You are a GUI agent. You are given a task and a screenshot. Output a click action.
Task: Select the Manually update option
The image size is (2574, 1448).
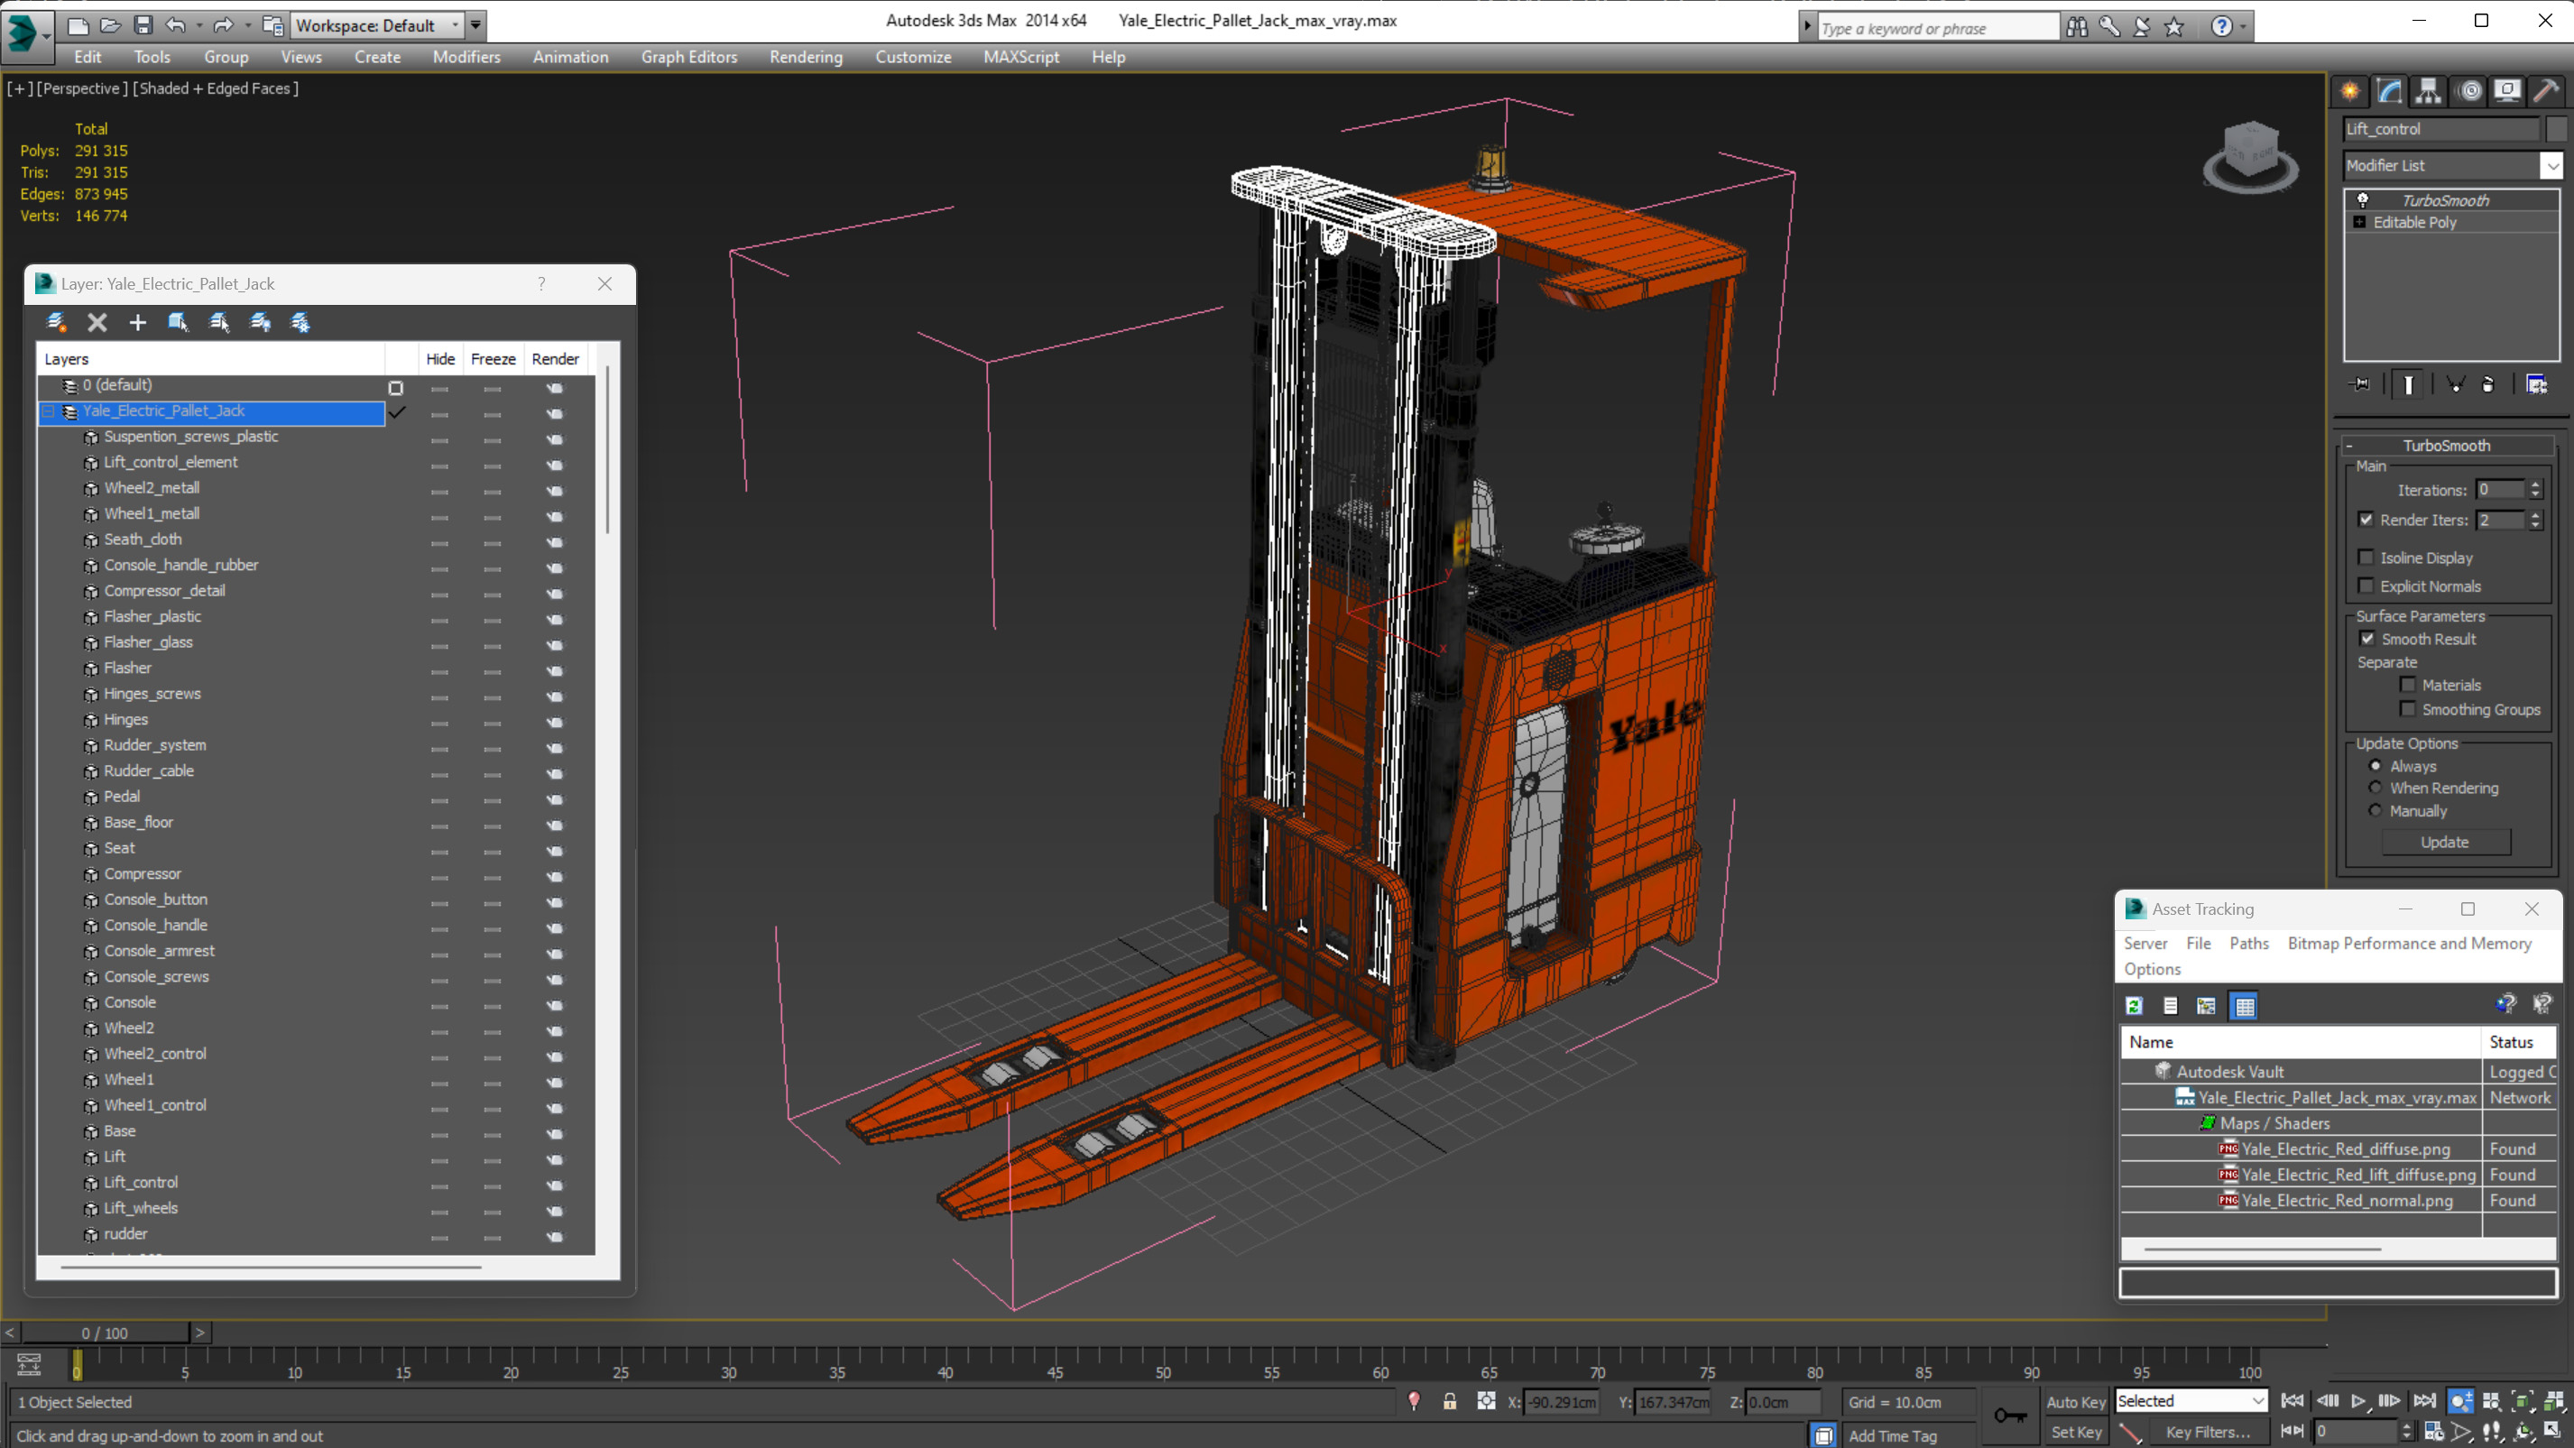(2376, 810)
